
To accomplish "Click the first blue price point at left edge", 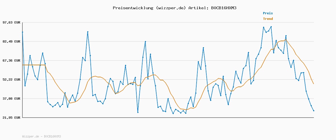I will (23, 32).
